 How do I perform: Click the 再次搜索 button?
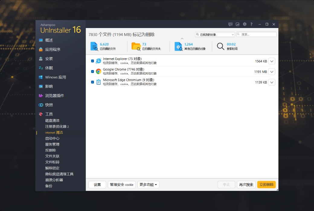click(246, 184)
